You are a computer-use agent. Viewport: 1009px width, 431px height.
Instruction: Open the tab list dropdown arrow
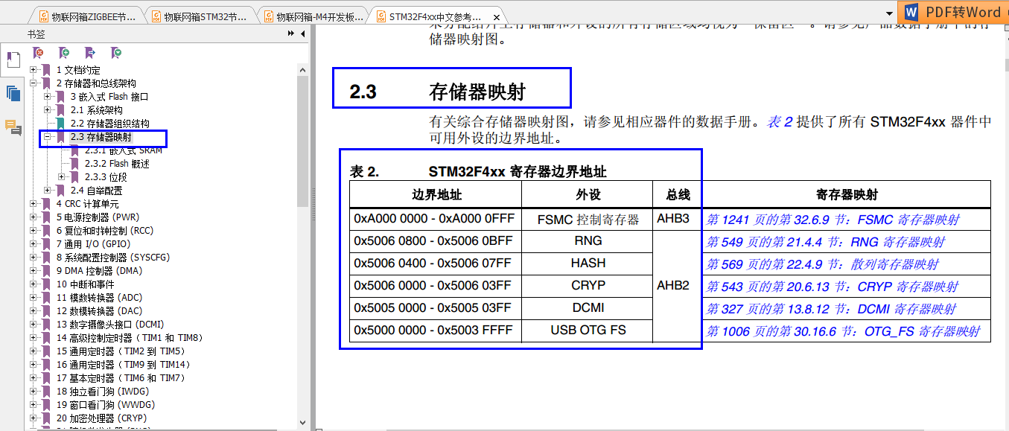click(x=890, y=15)
